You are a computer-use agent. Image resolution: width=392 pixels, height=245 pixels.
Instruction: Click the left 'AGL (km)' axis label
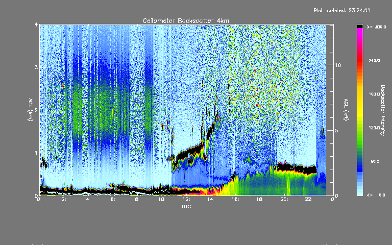(30, 109)
